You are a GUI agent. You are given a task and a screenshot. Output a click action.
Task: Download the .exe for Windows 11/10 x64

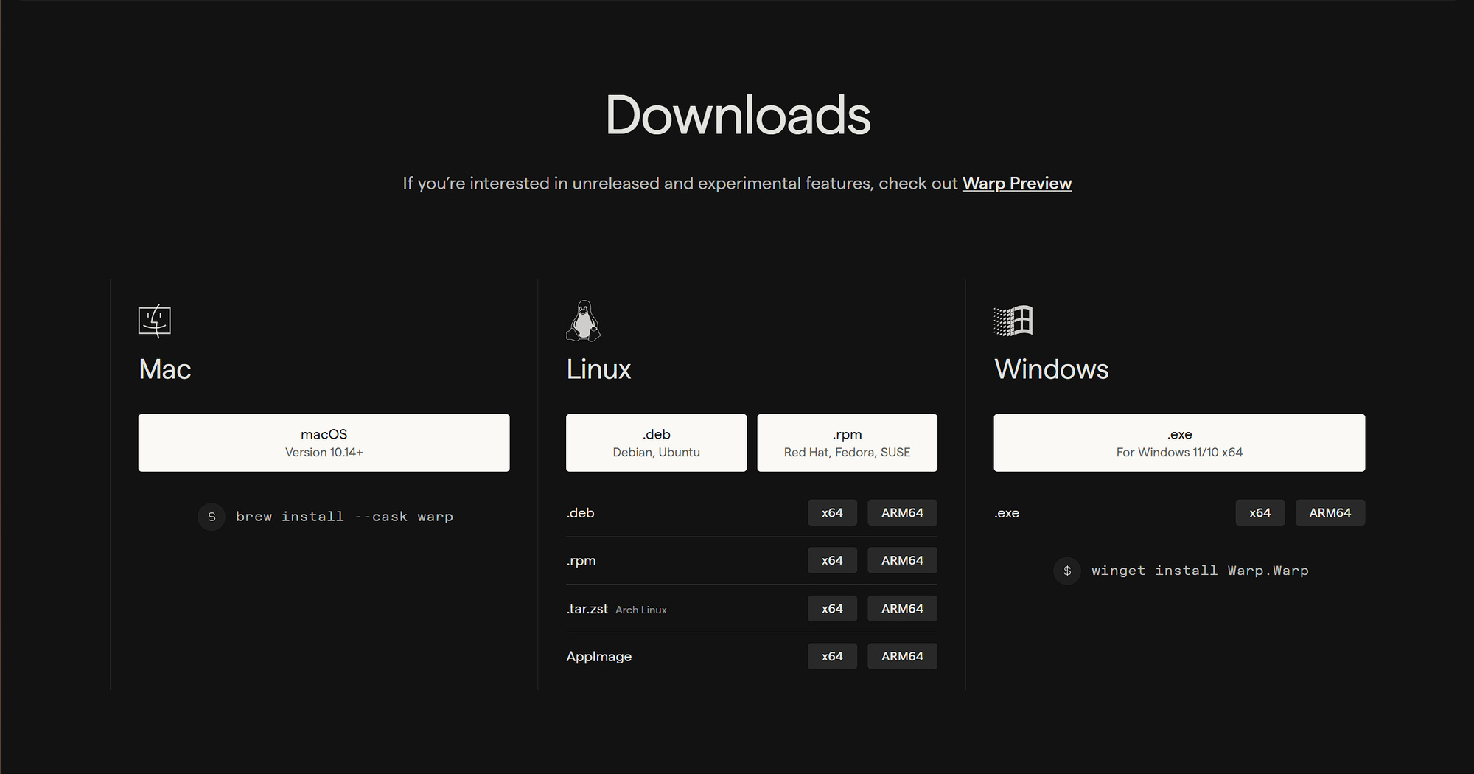click(x=1179, y=442)
